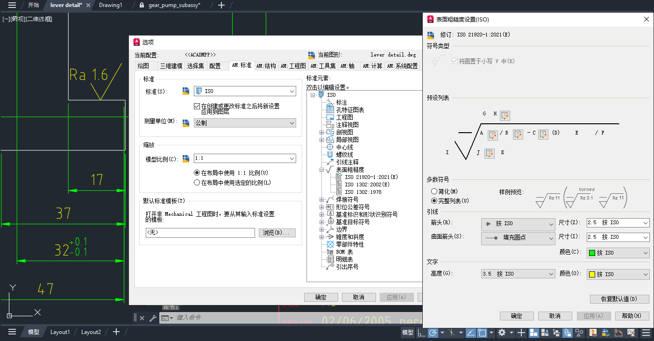
Task: Click 取消 in the 选项 dialog
Action: [359, 297]
